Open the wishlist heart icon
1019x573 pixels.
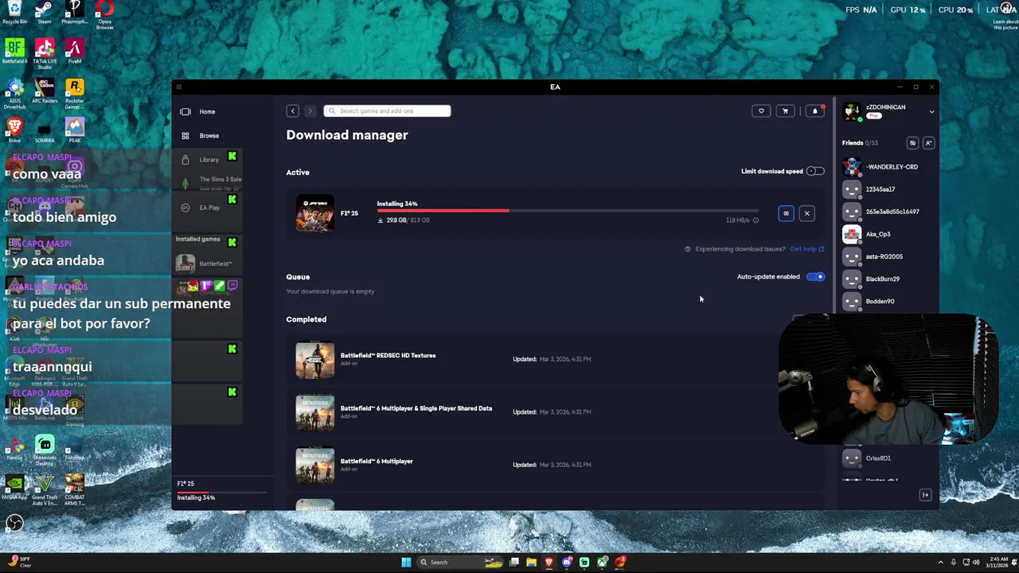coord(761,111)
